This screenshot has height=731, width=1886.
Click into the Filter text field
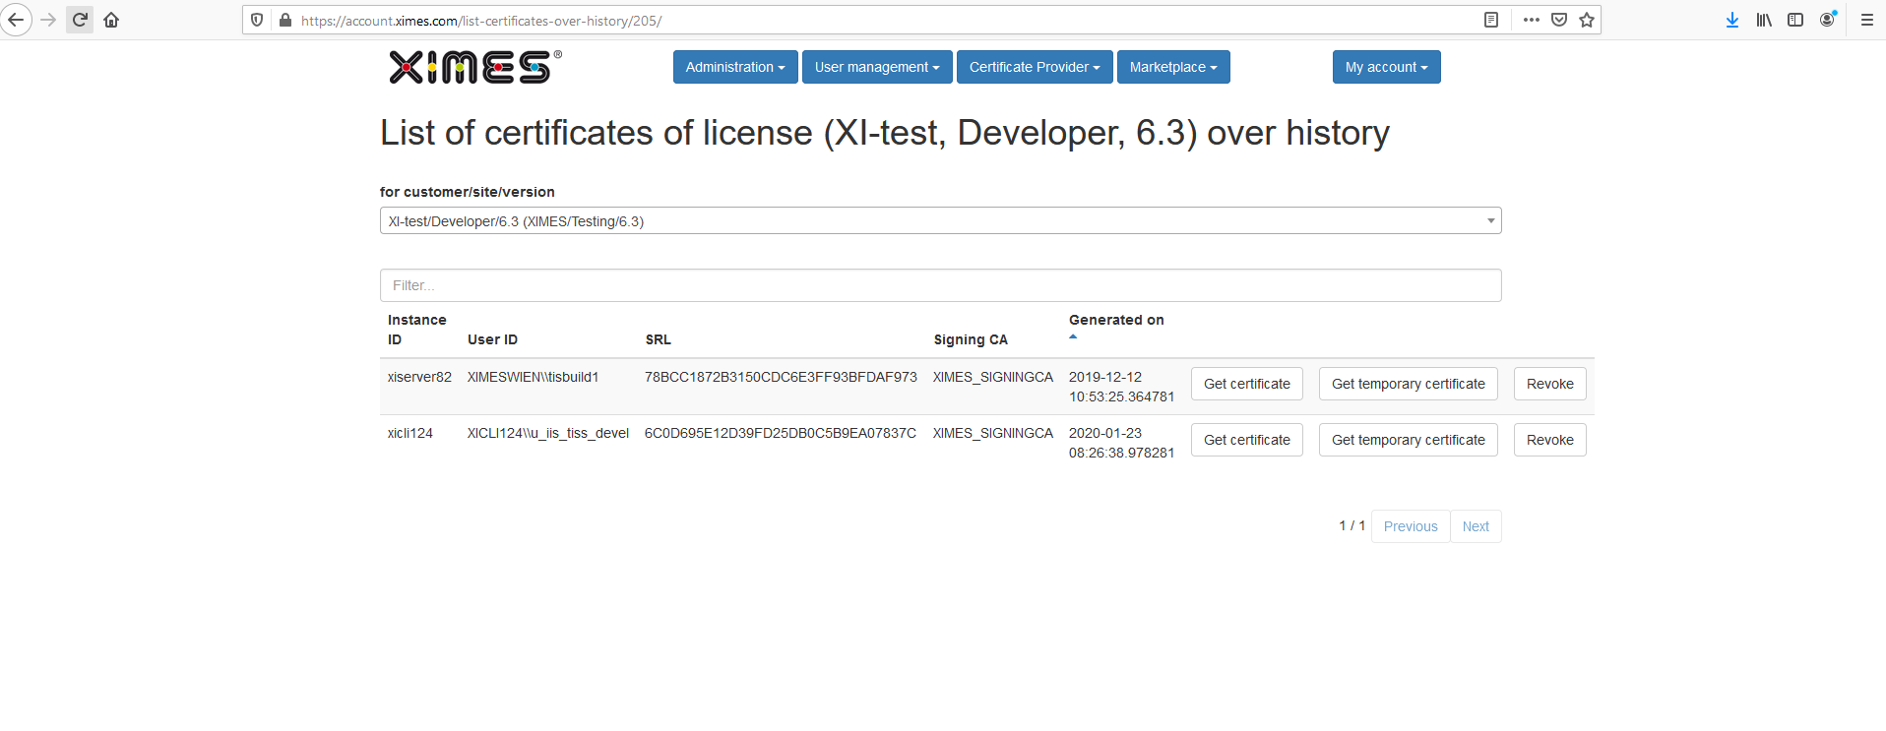click(940, 285)
